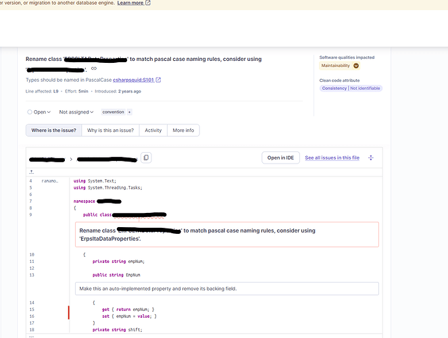Open external link icon beside csharpsquid:S101
Viewport: 448px width, 338px height.
pyautogui.click(x=158, y=80)
